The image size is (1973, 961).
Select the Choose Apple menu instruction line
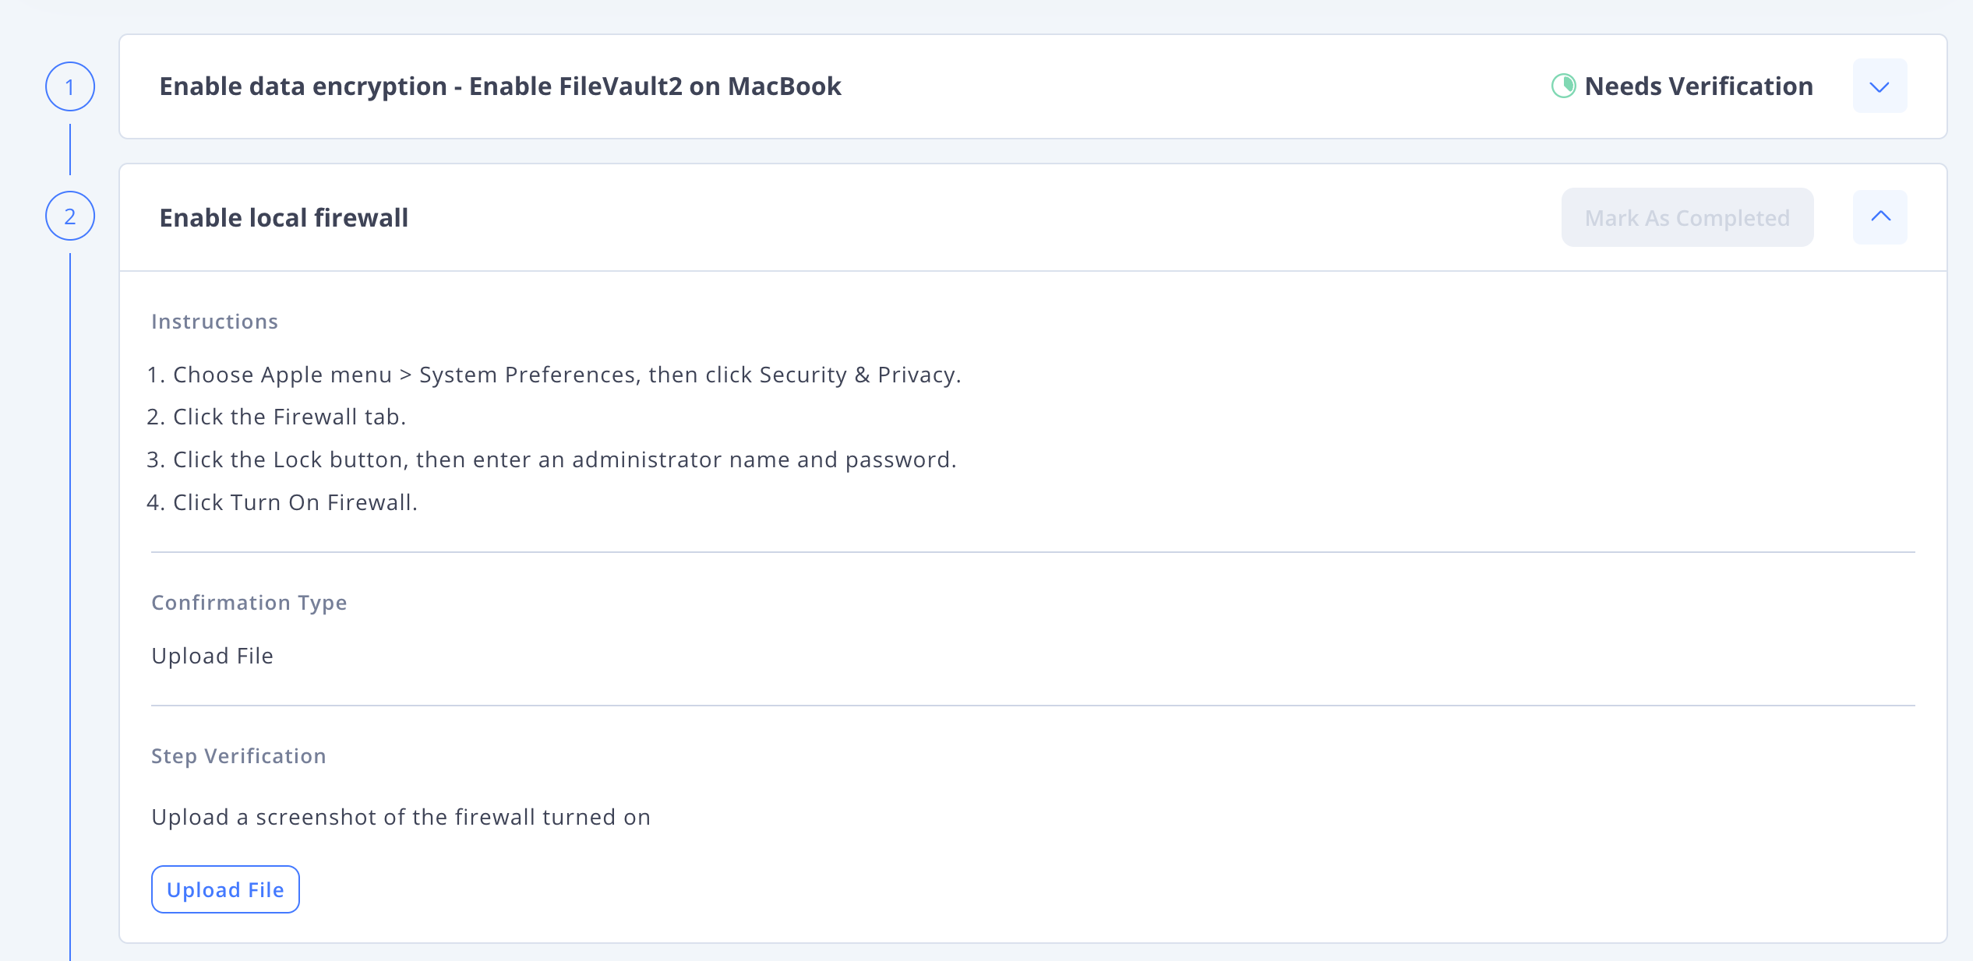click(x=554, y=375)
